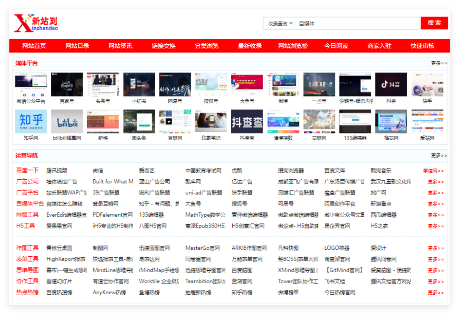Open the 爱站网 thumbnail
Image resolution: width=459 pixels, height=314 pixels.
click(427, 121)
